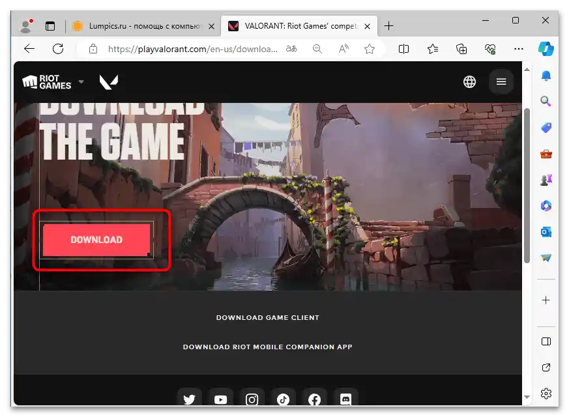The image size is (569, 417).
Task: Open sidebar Games chess icon
Action: click(546, 179)
